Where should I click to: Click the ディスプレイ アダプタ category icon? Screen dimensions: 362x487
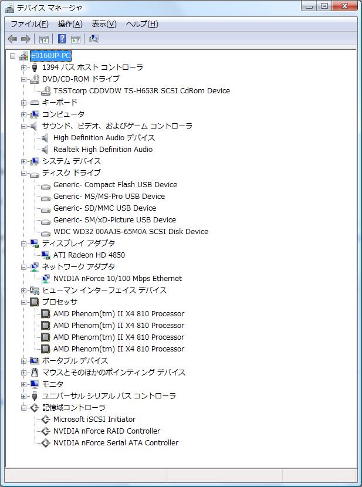pyautogui.click(x=35, y=243)
